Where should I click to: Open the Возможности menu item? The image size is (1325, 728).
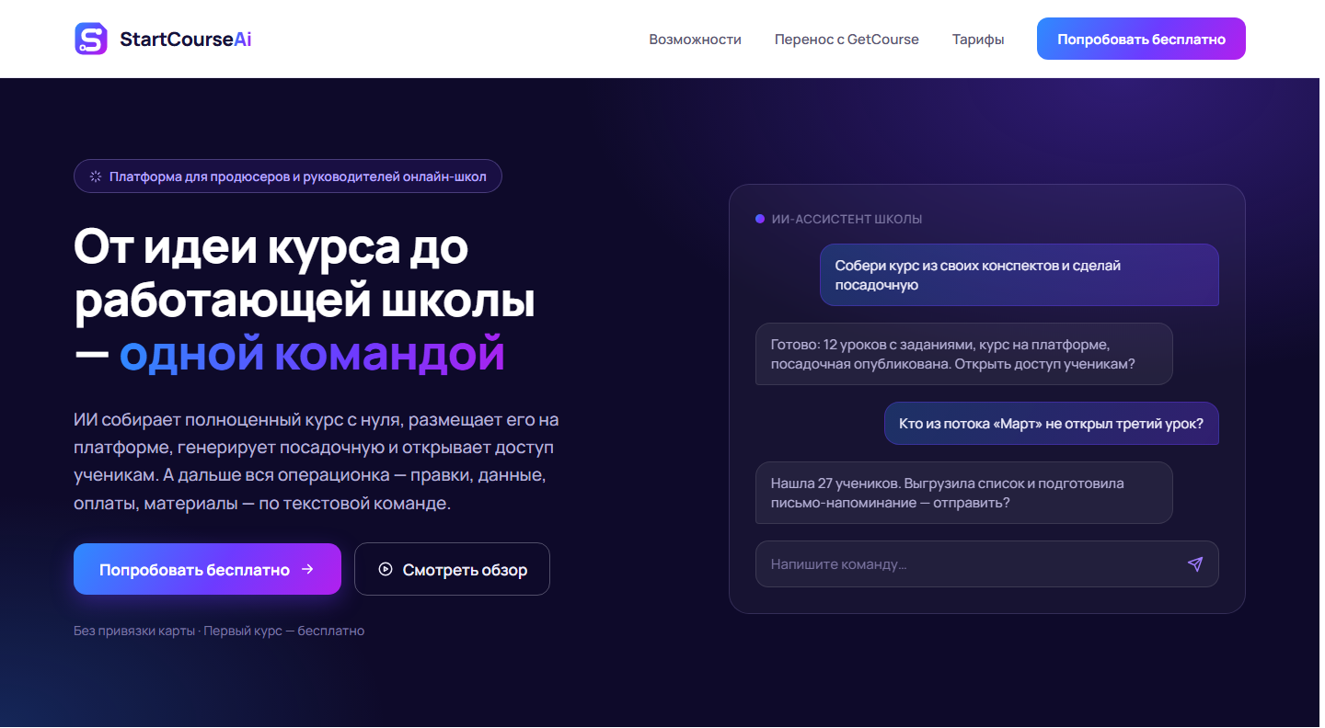pos(695,40)
